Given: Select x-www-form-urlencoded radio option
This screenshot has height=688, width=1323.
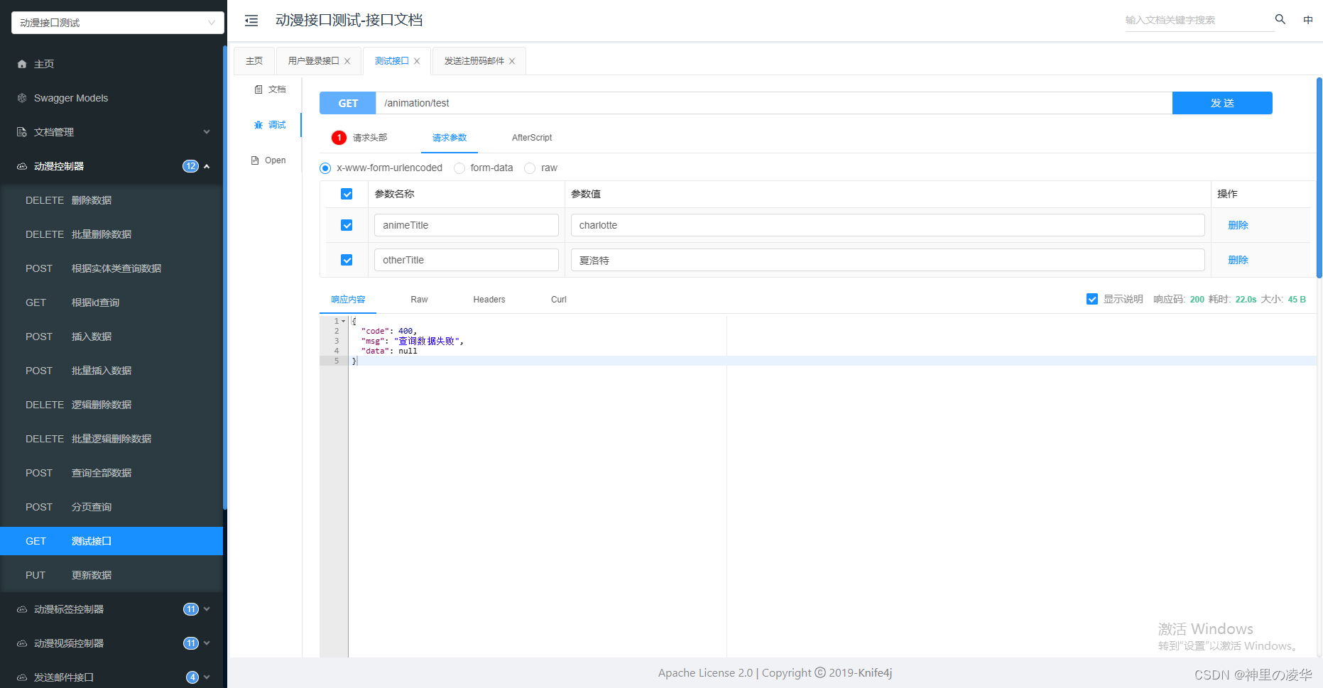Looking at the screenshot, I should (325, 168).
